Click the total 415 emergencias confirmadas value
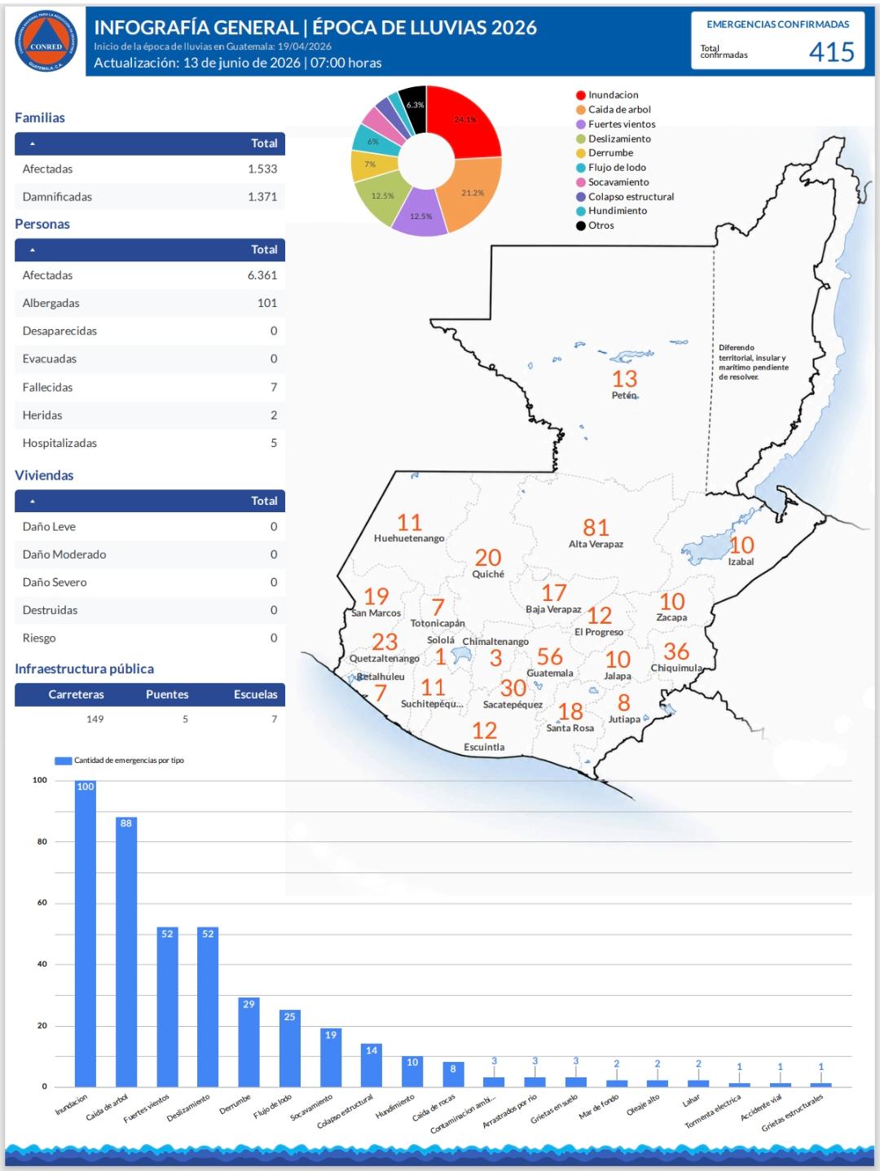 (x=831, y=52)
